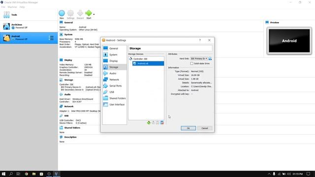Select the Android.vdi disk entry
This screenshot has height=177, width=315.
[x=148, y=63]
